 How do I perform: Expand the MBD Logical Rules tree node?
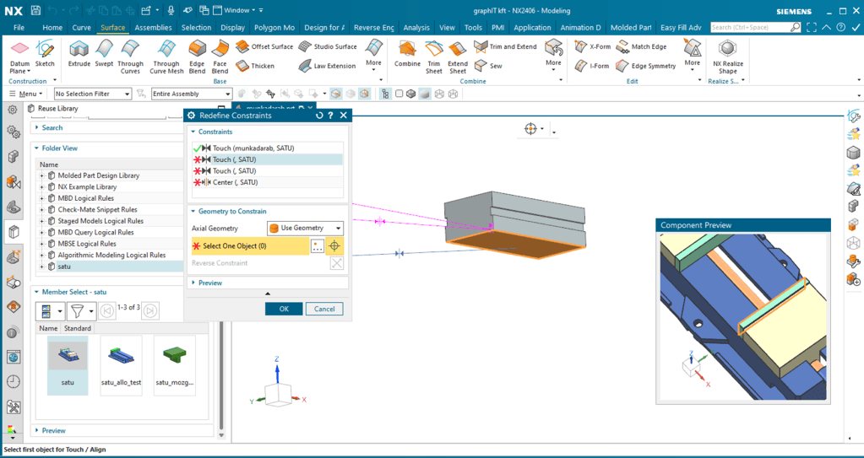click(41, 198)
